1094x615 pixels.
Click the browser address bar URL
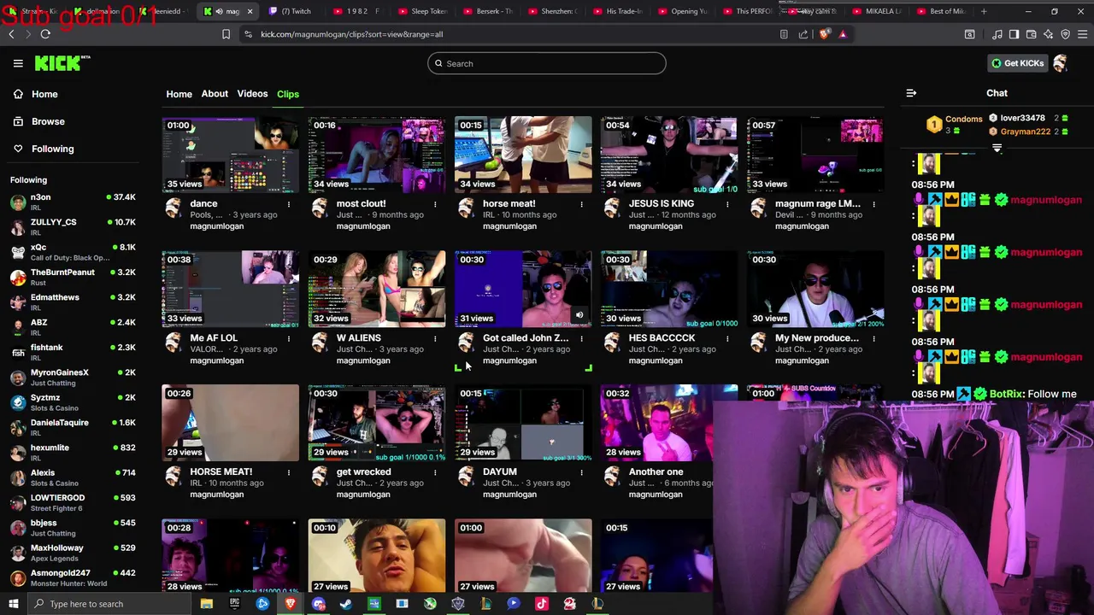351,34
